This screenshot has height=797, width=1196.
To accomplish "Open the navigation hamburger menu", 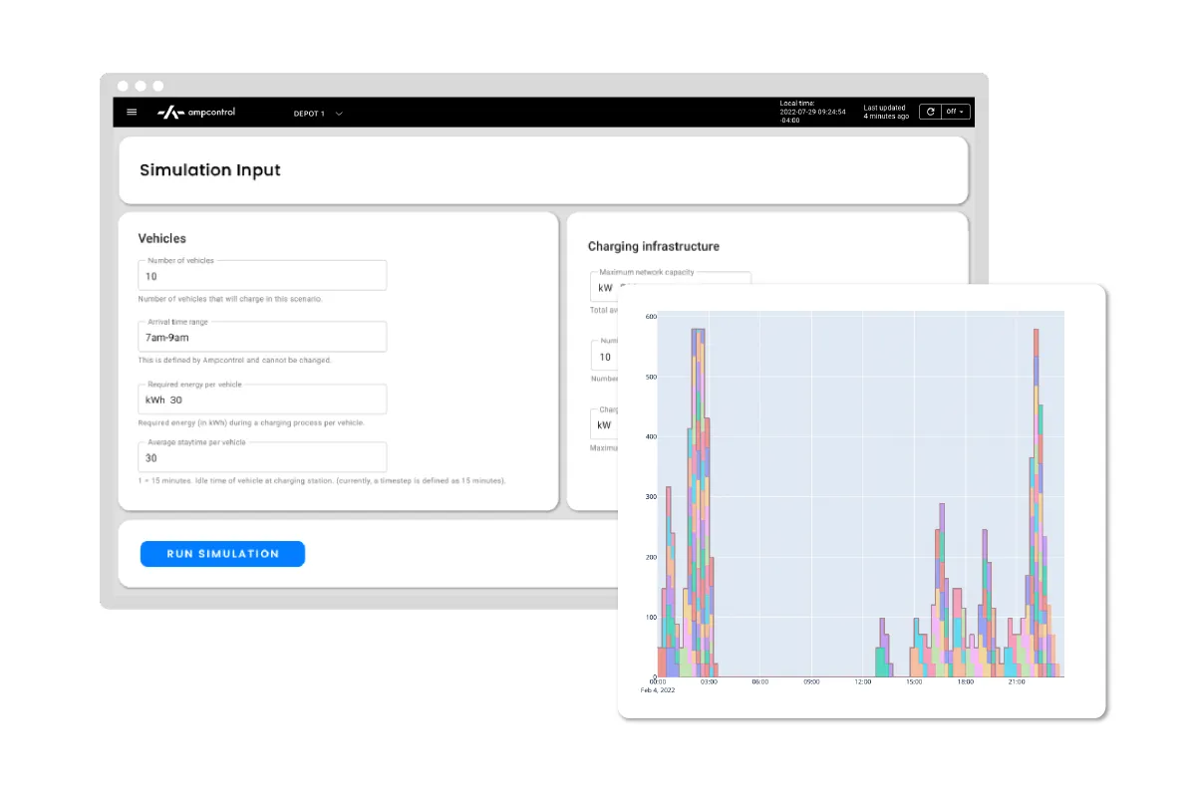I will click(x=131, y=112).
